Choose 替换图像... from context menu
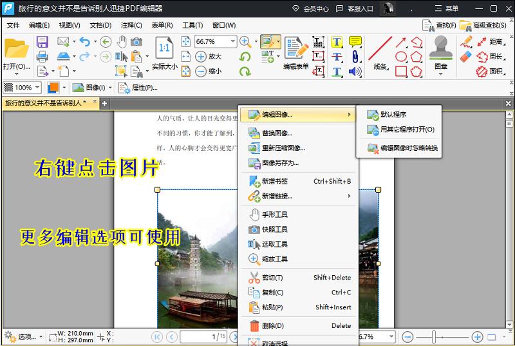515x346 pixels. (x=298, y=133)
